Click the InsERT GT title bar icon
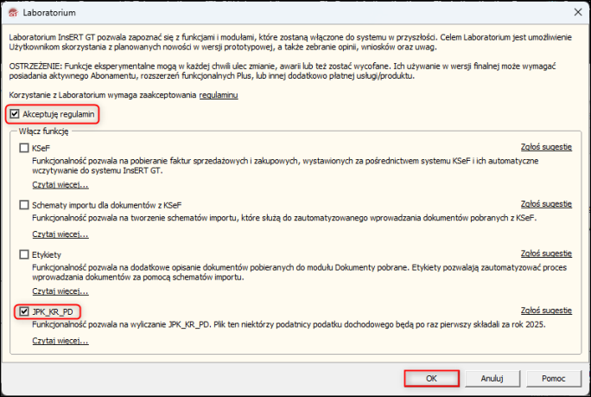Viewport: 591px width, 397px height. coord(13,12)
